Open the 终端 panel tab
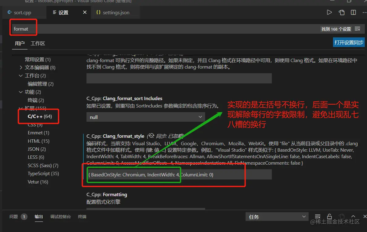 point(82,217)
